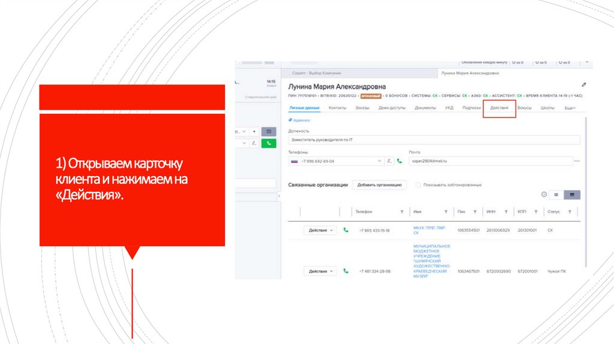The height and width of the screenshot is (344, 614).
Task: Click the filter icon in ИНН column
Action: (506, 212)
